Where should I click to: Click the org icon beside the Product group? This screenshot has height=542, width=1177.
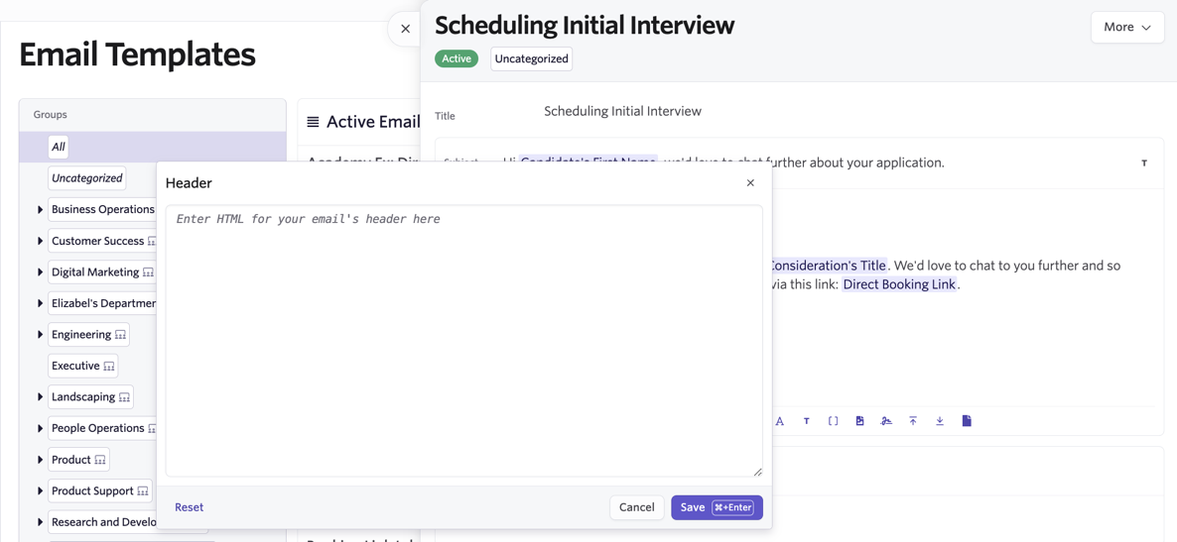coord(100,461)
